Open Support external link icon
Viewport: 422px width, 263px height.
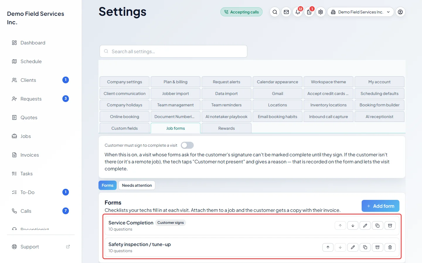point(68,247)
